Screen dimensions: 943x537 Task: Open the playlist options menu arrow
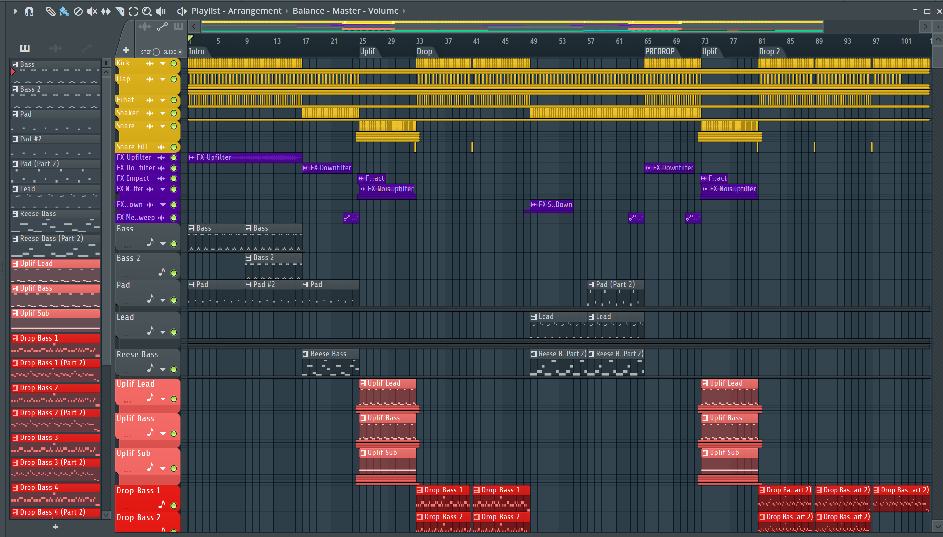point(15,11)
